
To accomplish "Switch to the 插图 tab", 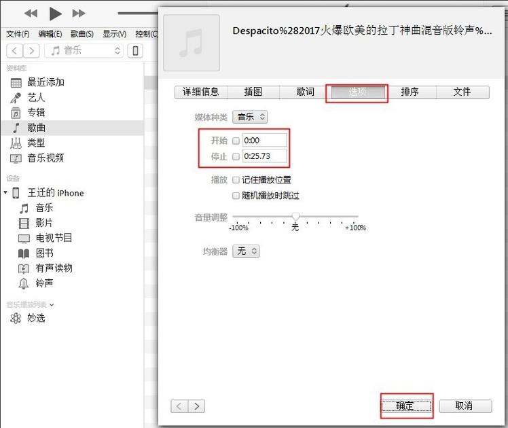I will click(x=253, y=92).
